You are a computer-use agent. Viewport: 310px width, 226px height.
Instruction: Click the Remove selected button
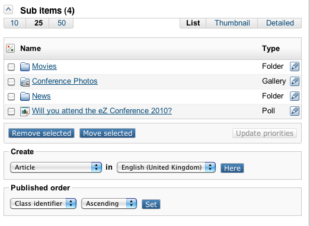(41, 133)
